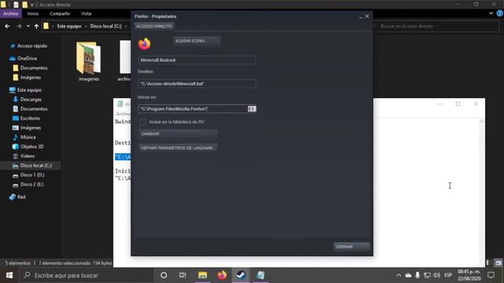Open Task View on taskbar
504x283 pixels.
pos(183,275)
